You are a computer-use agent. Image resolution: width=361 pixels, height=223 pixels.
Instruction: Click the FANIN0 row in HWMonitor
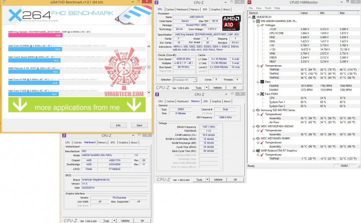(x=303, y=86)
